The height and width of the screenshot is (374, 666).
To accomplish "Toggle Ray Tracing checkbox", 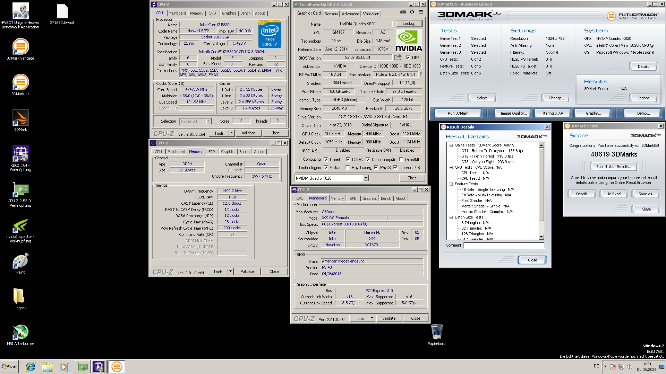I will point(348,168).
